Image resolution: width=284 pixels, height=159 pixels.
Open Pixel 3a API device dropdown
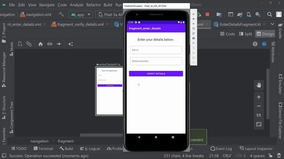(109, 15)
